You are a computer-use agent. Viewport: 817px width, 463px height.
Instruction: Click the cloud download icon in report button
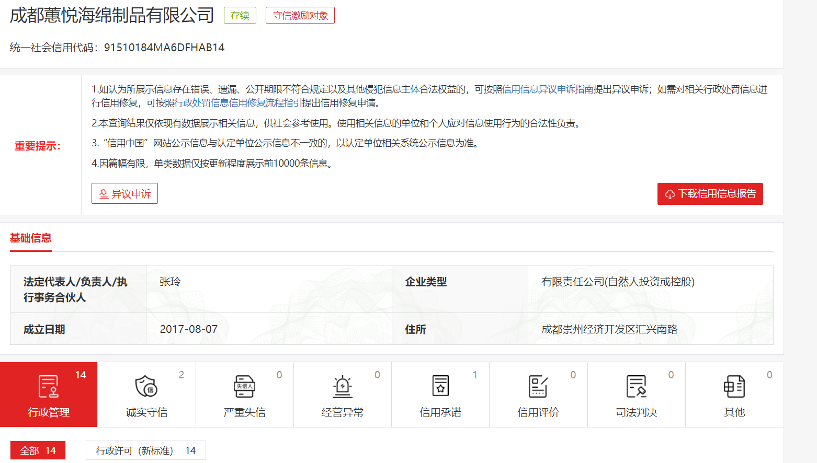tap(670, 194)
